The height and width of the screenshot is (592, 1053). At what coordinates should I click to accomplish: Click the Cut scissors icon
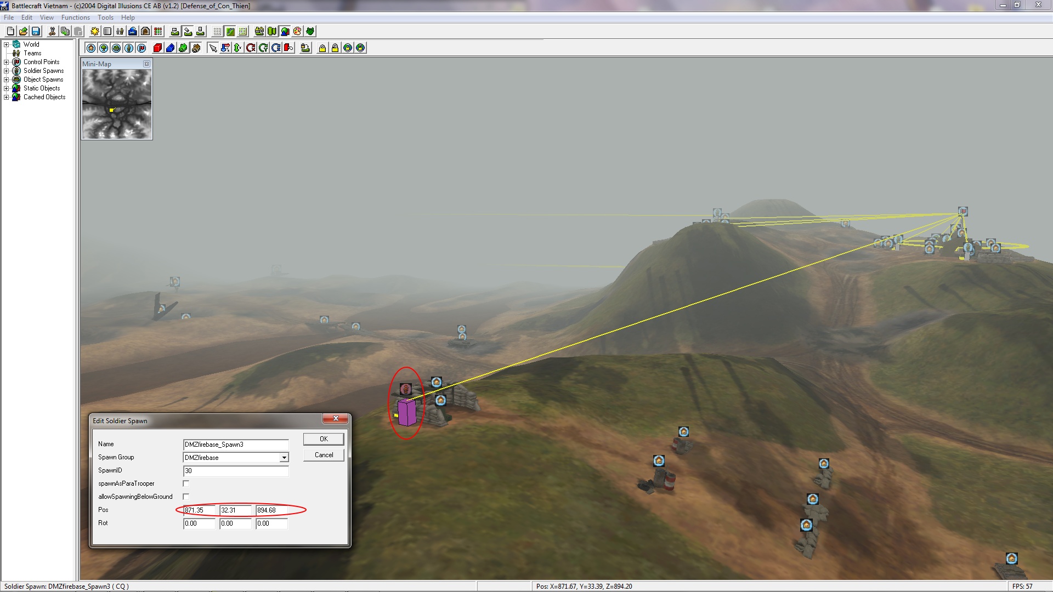pyautogui.click(x=52, y=31)
